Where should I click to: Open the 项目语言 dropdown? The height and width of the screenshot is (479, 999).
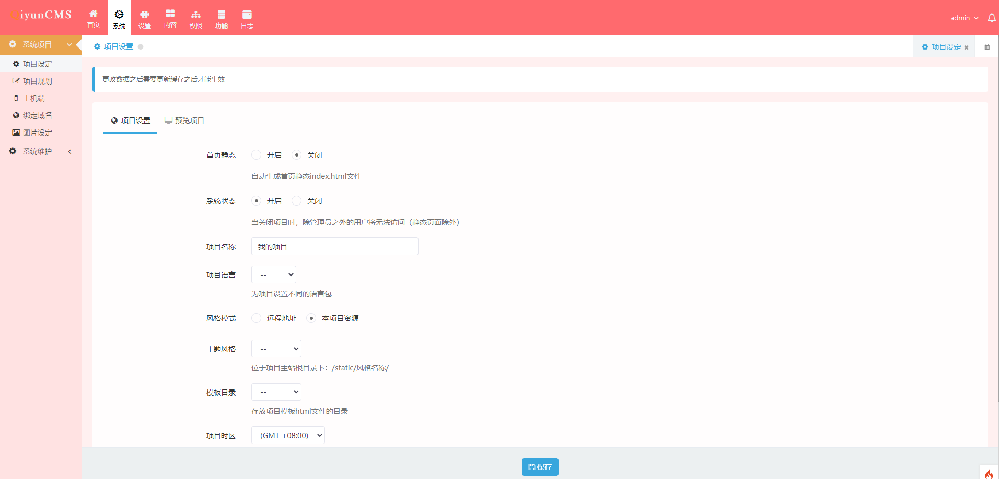coord(274,275)
